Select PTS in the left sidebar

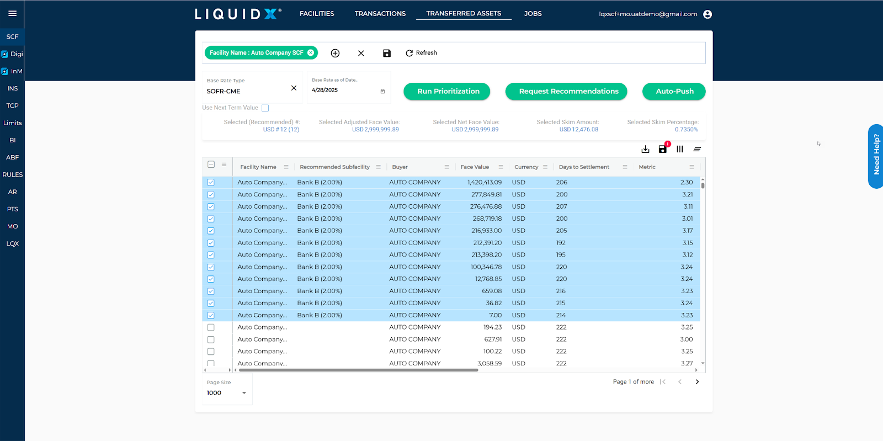(x=12, y=209)
